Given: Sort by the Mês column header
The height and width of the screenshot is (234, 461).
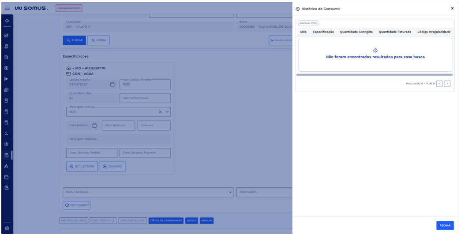Looking at the screenshot, I should (x=303, y=32).
